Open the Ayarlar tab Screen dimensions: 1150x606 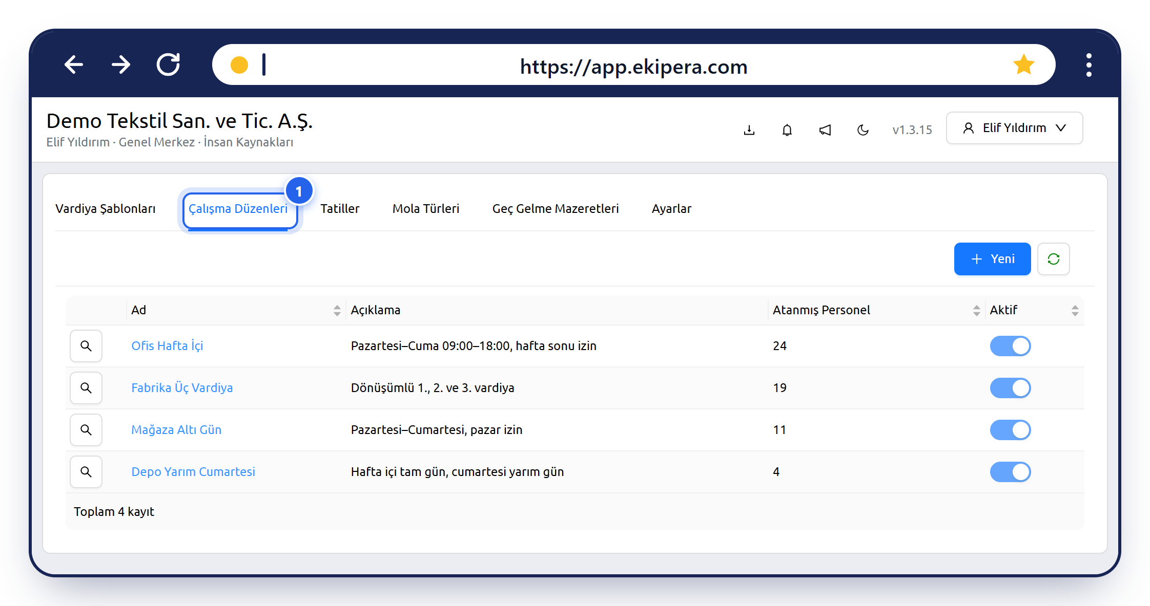pyautogui.click(x=671, y=209)
